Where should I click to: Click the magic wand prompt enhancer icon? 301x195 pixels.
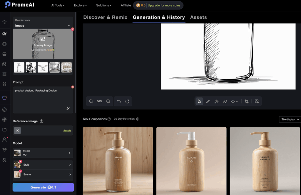pos(68,108)
